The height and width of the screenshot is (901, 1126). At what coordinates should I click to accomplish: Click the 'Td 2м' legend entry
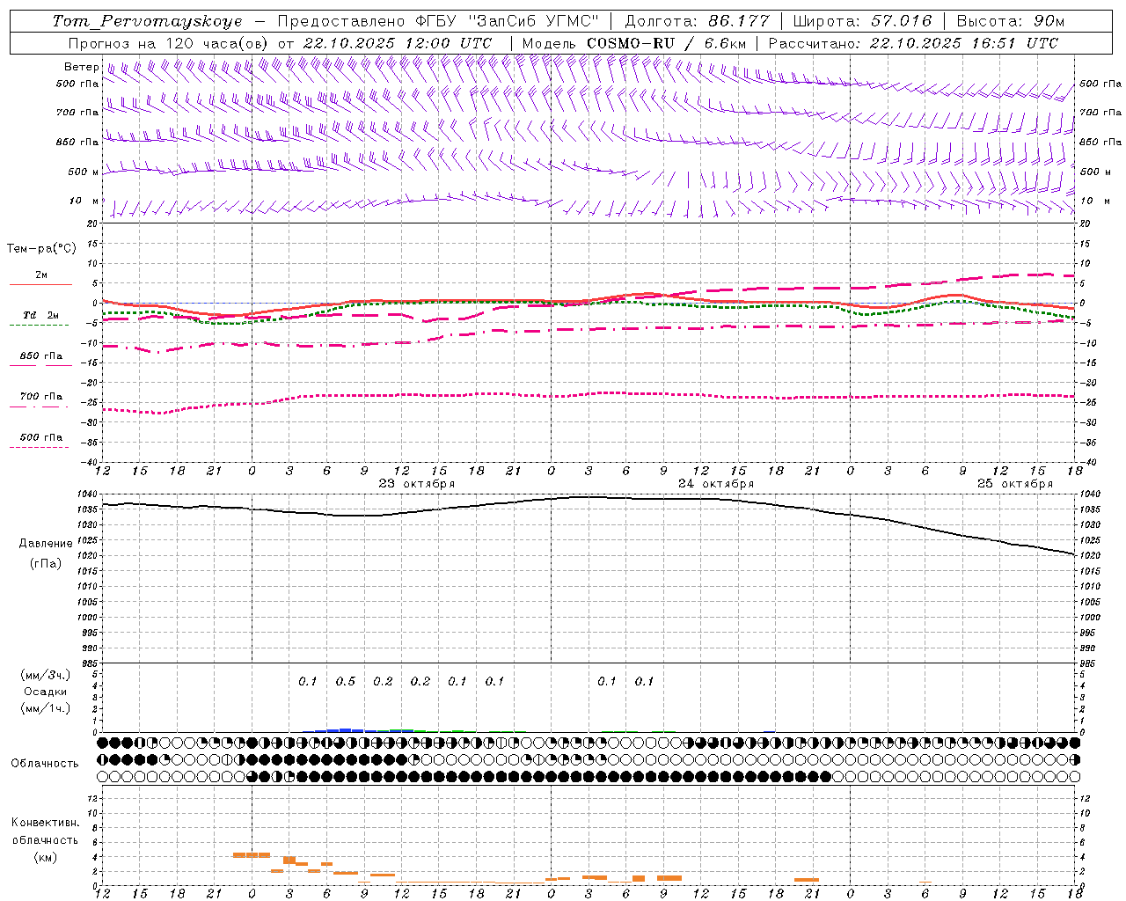click(x=41, y=315)
